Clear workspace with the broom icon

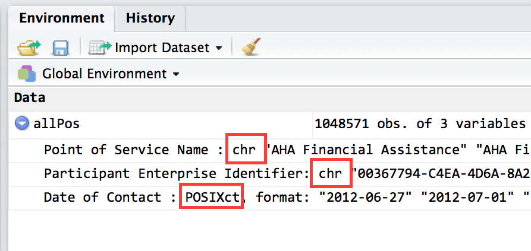250,47
